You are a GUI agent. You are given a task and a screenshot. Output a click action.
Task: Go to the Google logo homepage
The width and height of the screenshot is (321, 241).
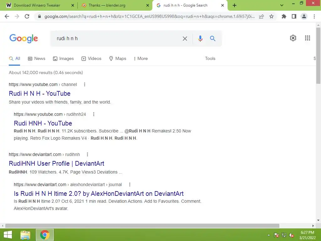24,39
